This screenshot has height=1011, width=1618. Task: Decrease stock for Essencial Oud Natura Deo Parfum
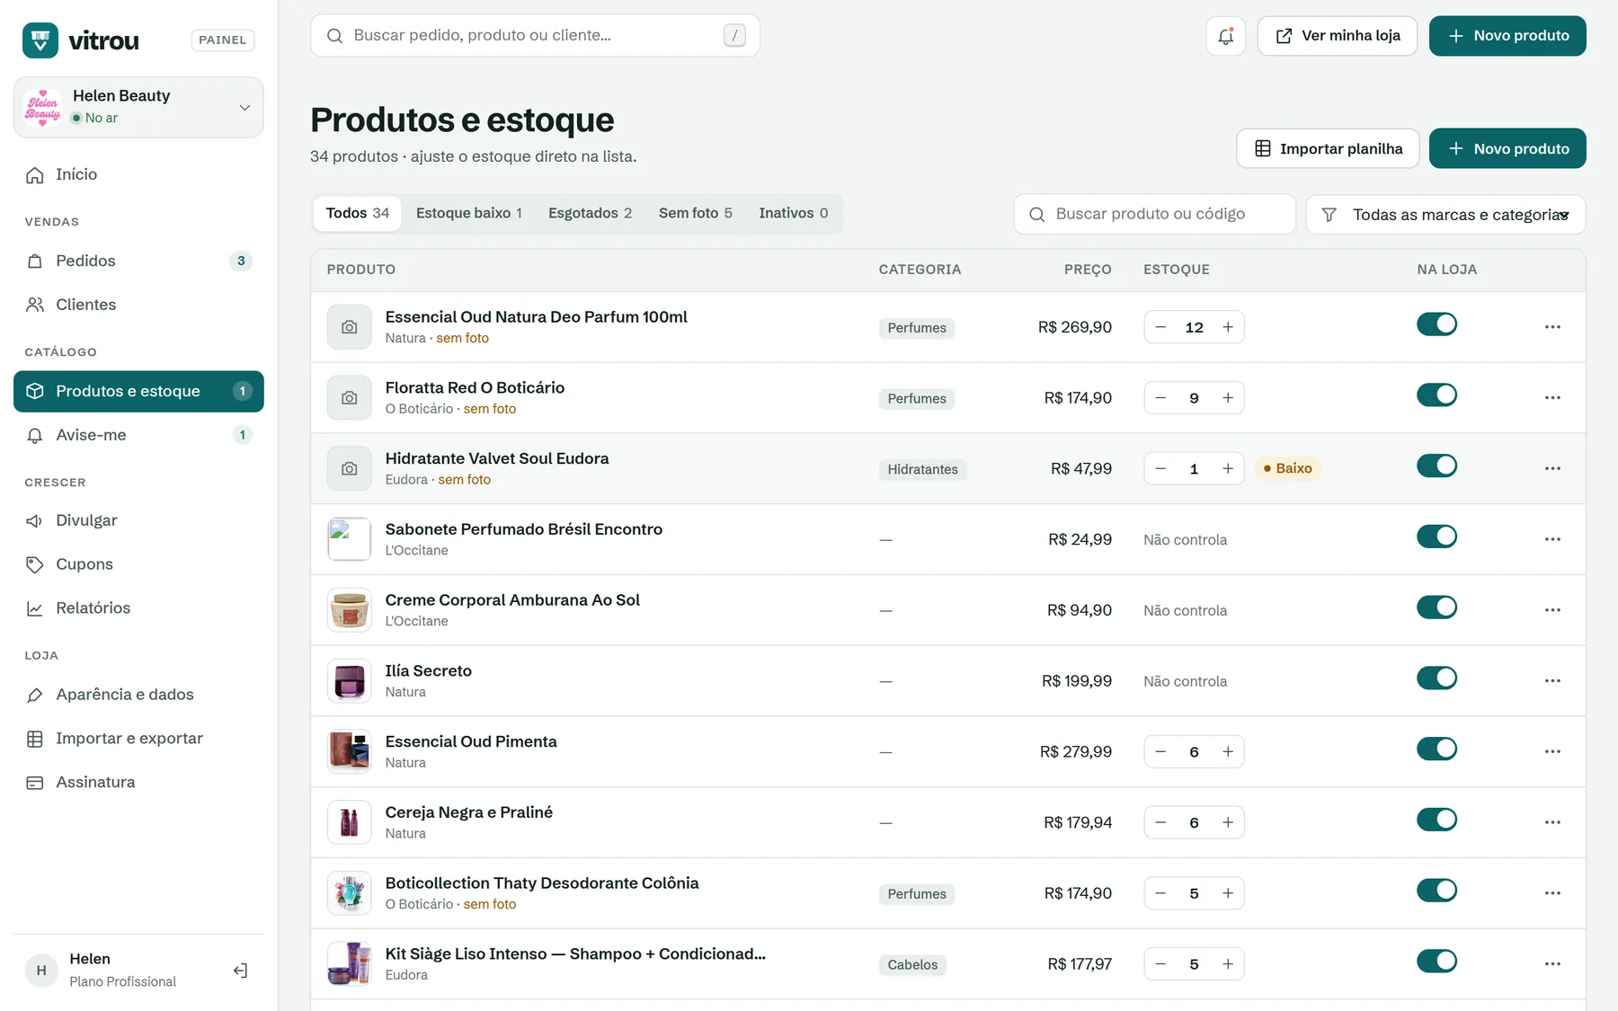[1160, 327]
